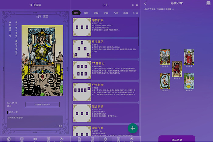Image resolution: width=213 pixels, height=142 pixels.
Task: Open the 感情发展 spread layout icon
Action: (x=82, y=27)
